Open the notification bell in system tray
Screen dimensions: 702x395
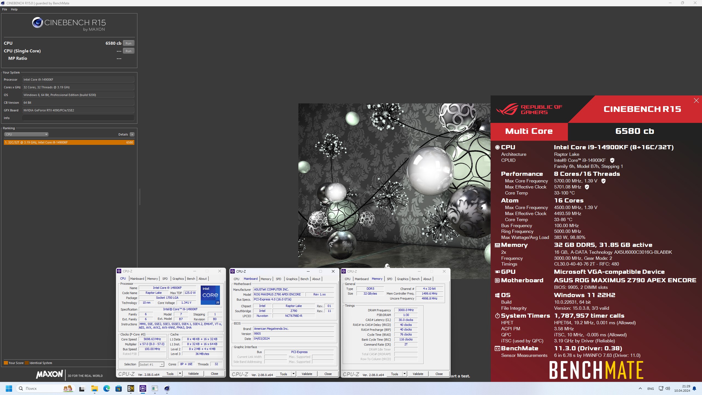pyautogui.click(x=694, y=388)
